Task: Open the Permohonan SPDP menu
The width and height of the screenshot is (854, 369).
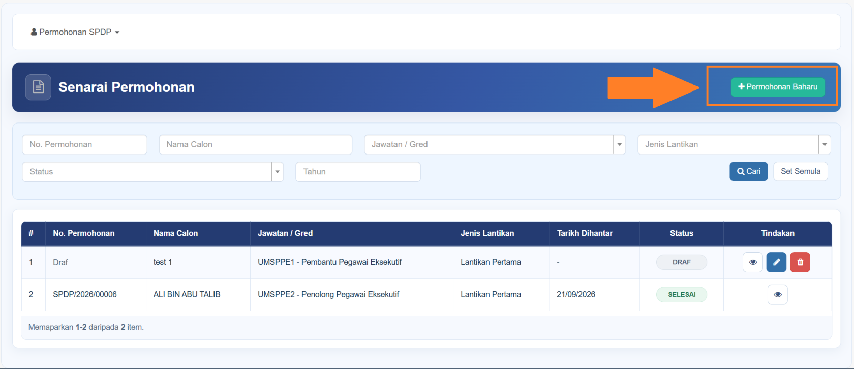Action: click(75, 32)
